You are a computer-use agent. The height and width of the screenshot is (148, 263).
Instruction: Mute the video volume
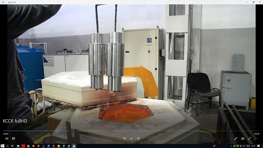pos(6,139)
